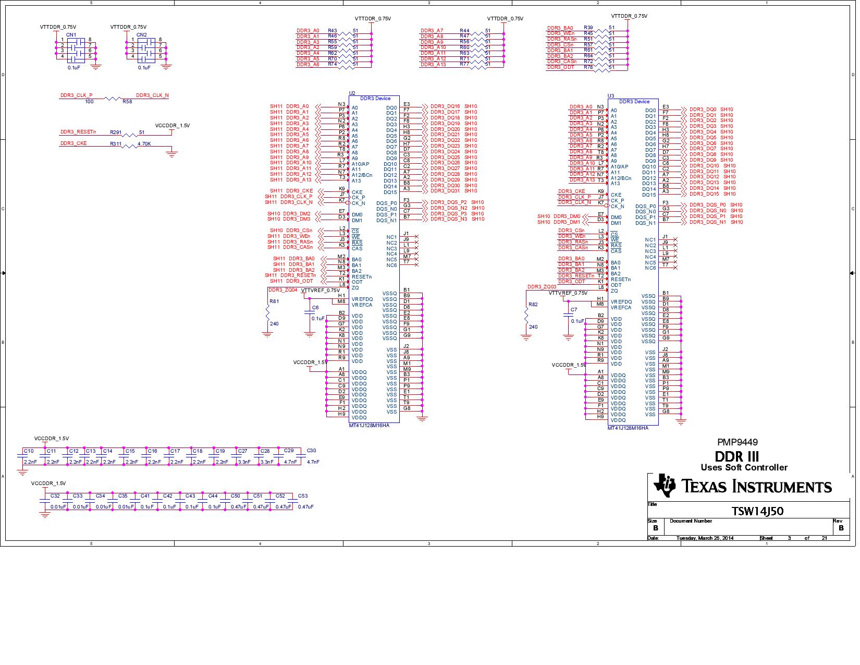The width and height of the screenshot is (860, 665).
Task: Select resistor R58 on DDR3_CLK_P
Action: [x=112, y=98]
